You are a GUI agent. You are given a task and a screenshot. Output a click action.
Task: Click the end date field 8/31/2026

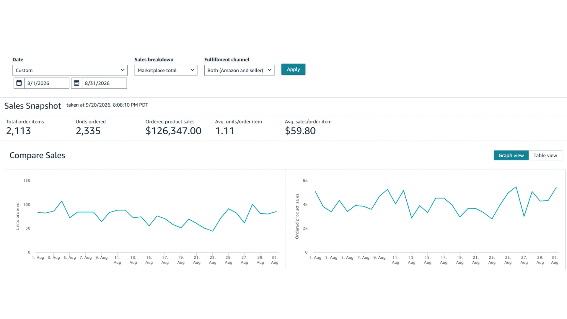click(104, 83)
